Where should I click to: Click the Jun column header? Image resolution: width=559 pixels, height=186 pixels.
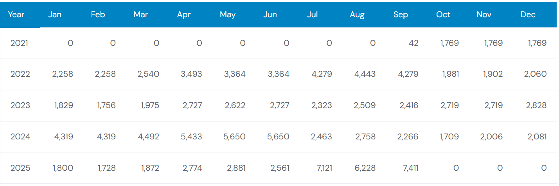click(x=270, y=14)
